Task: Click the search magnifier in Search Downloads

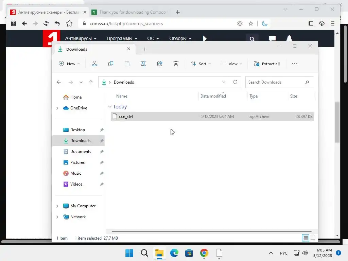Action: (307, 82)
